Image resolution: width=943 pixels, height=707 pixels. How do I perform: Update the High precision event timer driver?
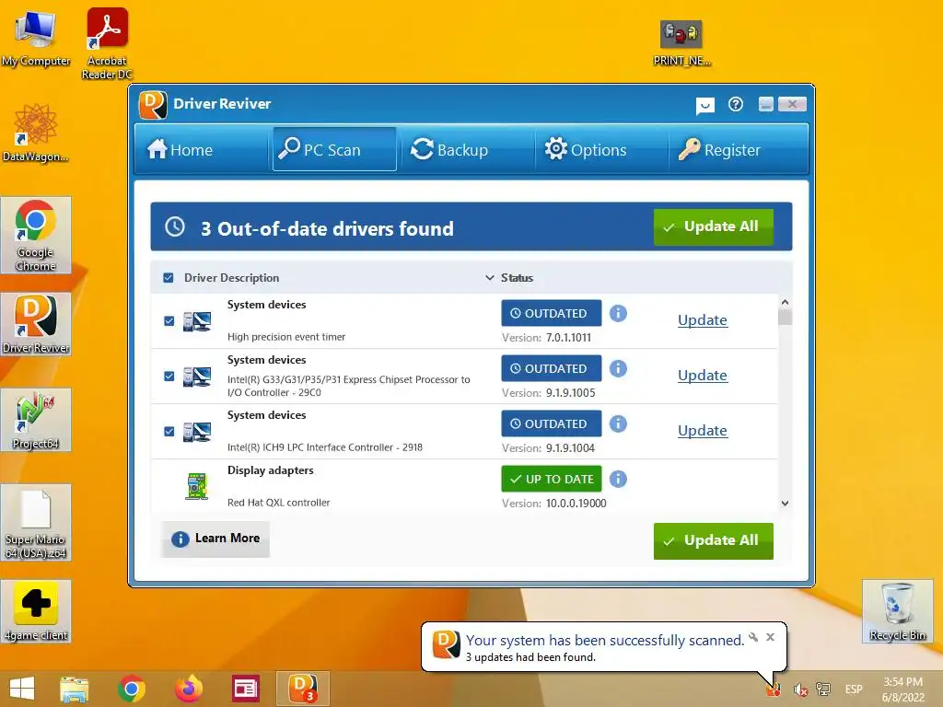click(703, 319)
